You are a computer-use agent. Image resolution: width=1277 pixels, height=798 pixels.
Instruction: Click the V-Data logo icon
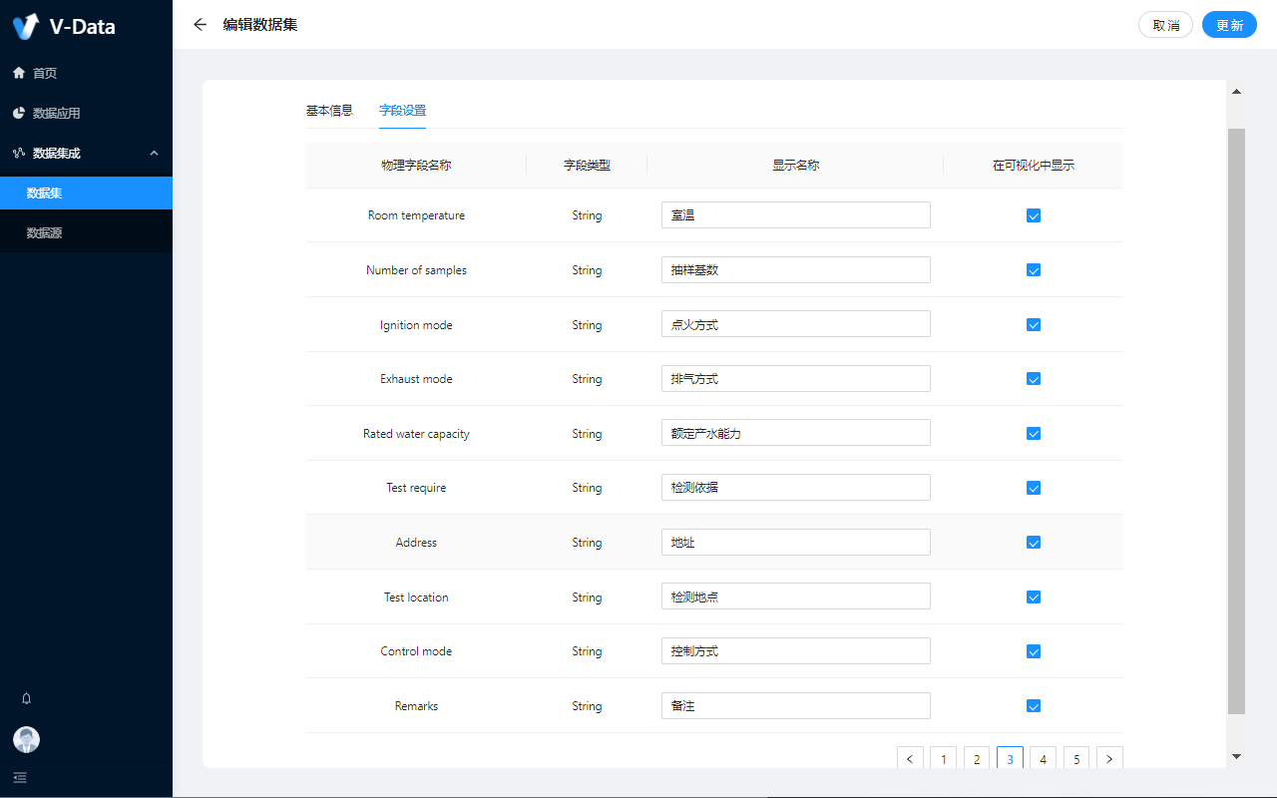[x=26, y=26]
